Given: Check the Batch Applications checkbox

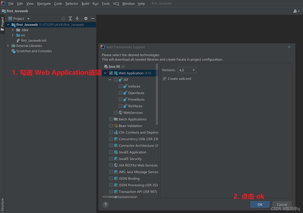Looking at the screenshot, I should pos(111,119).
